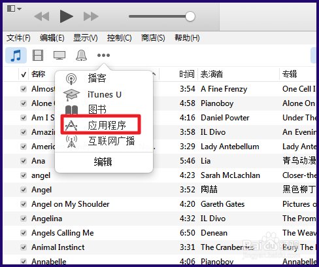
Task: Select the capitalized Angel song by 陶喆
Action: [42, 190]
